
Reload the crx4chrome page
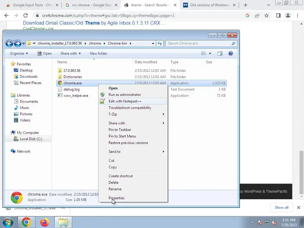click(x=26, y=15)
